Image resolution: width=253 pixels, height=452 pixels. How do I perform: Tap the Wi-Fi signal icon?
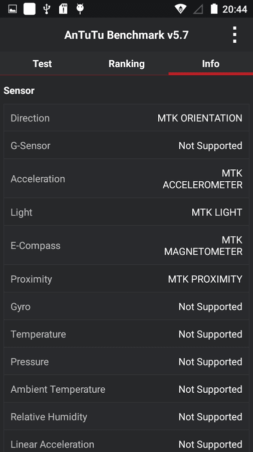[180, 9]
